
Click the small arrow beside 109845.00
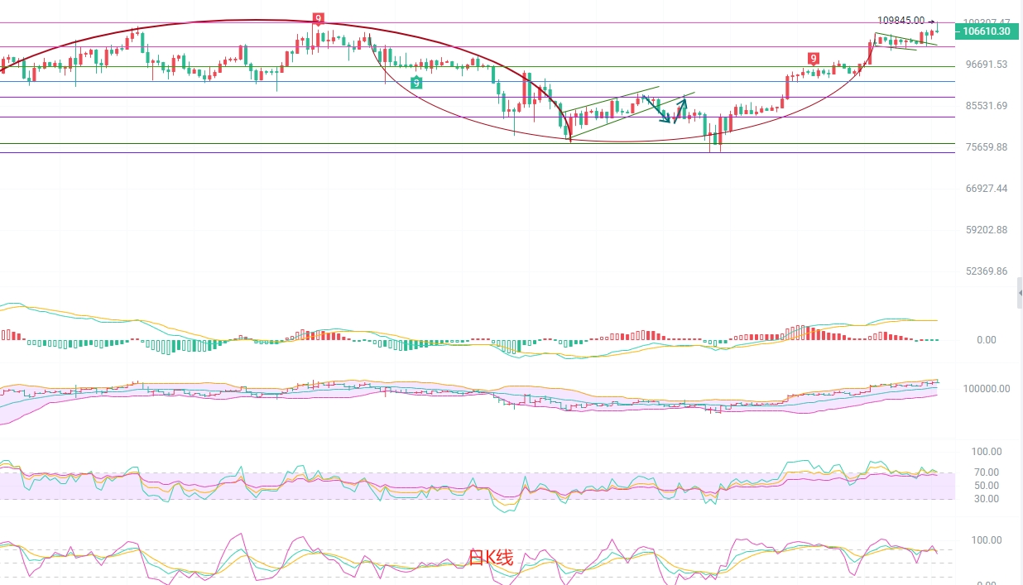(x=932, y=22)
